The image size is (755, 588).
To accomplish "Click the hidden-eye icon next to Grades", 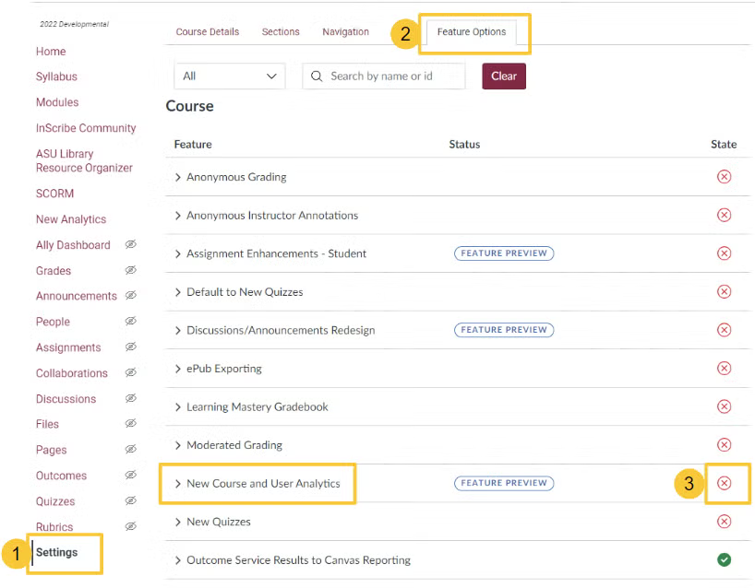I will (130, 270).
